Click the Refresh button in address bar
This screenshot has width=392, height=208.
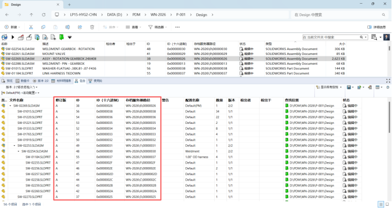[43, 15]
